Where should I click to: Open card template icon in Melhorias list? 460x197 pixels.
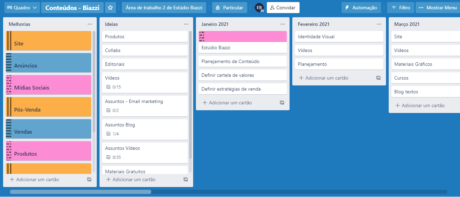(x=89, y=179)
